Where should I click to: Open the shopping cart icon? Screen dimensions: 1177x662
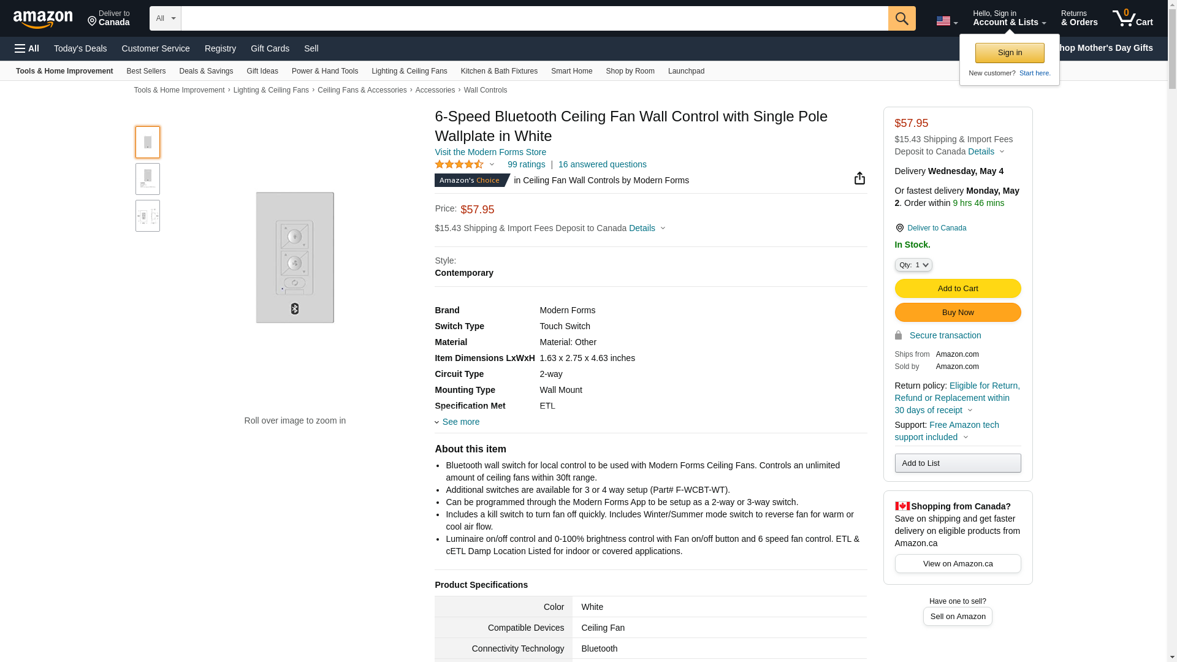[x=1132, y=18]
